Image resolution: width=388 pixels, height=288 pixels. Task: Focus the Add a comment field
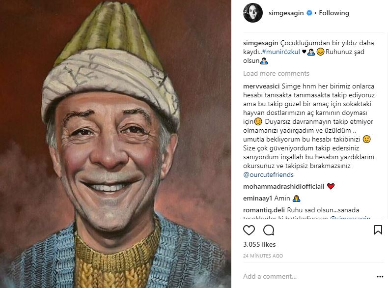click(305, 276)
